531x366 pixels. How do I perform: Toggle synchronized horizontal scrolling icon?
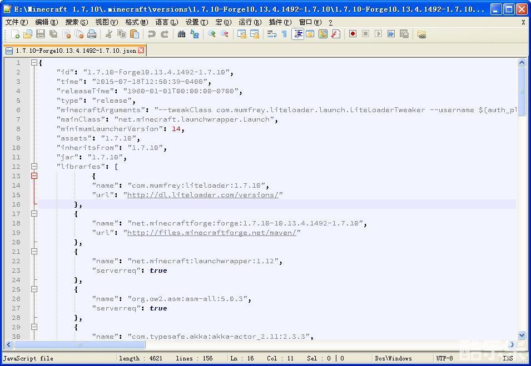(x=255, y=34)
